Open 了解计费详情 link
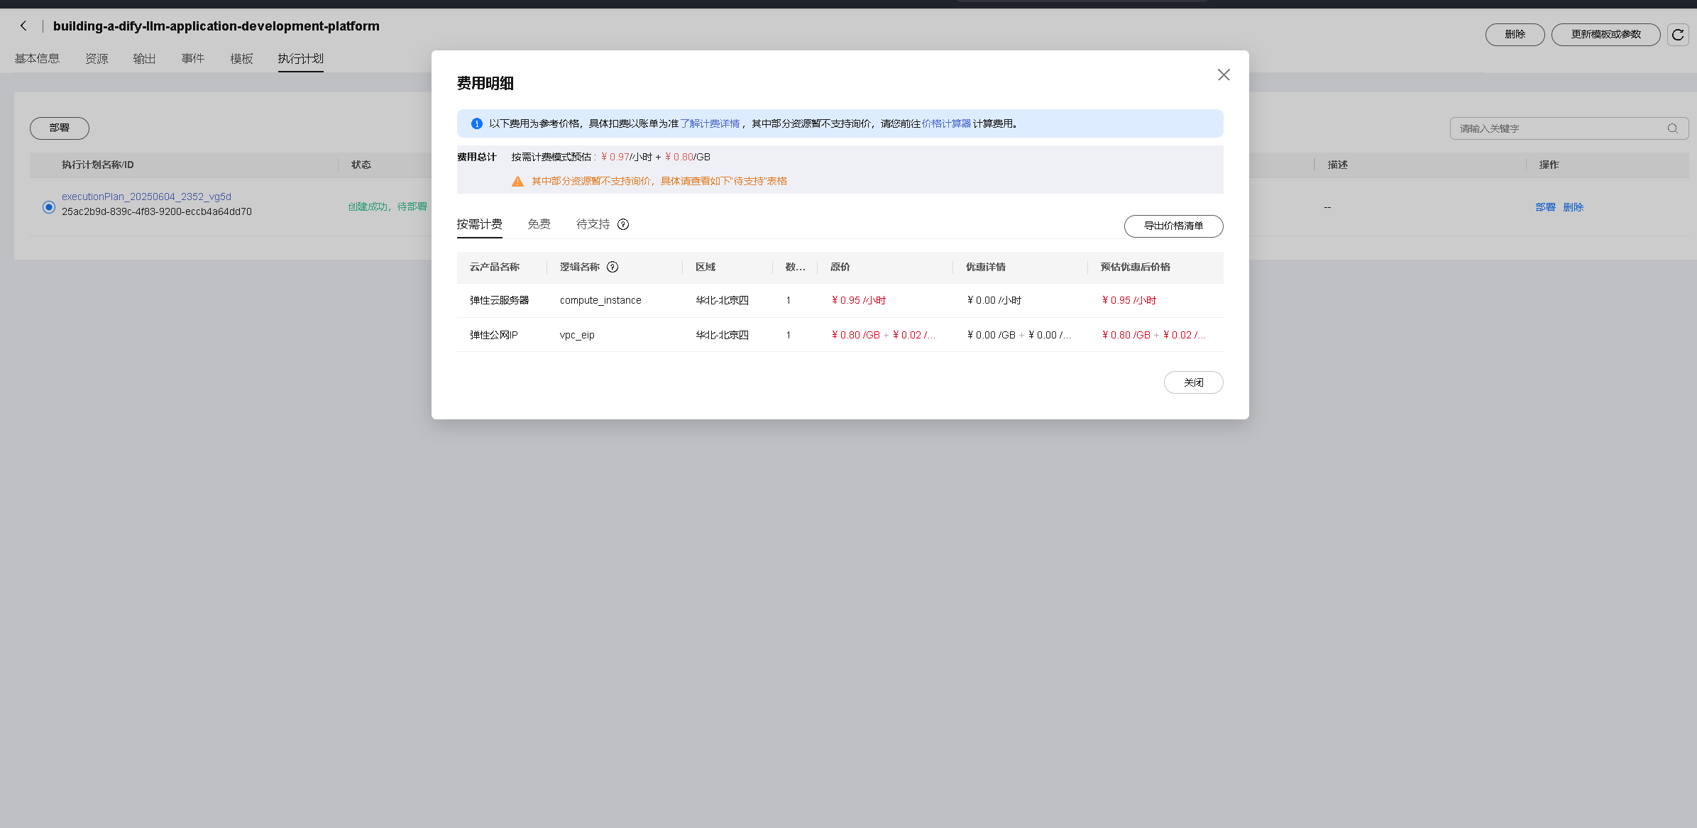1697x828 pixels. point(710,123)
